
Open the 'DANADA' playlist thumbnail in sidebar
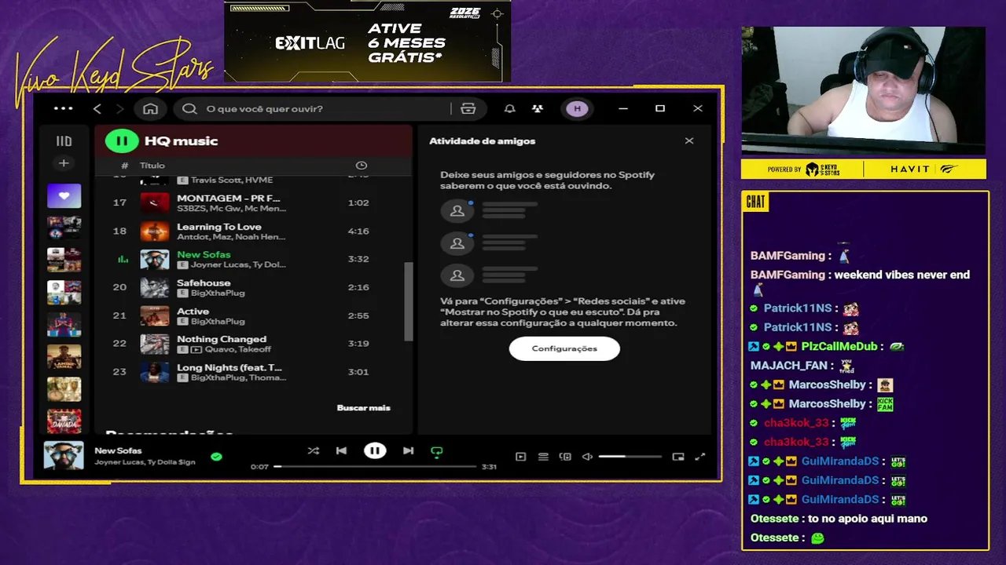click(64, 421)
